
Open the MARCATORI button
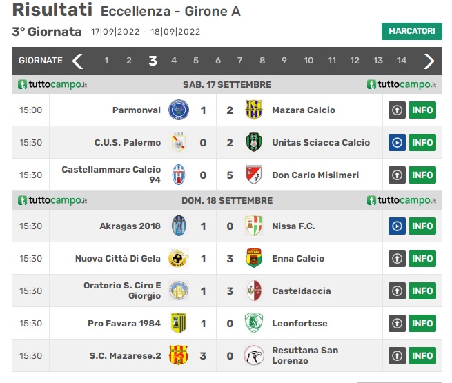[412, 31]
